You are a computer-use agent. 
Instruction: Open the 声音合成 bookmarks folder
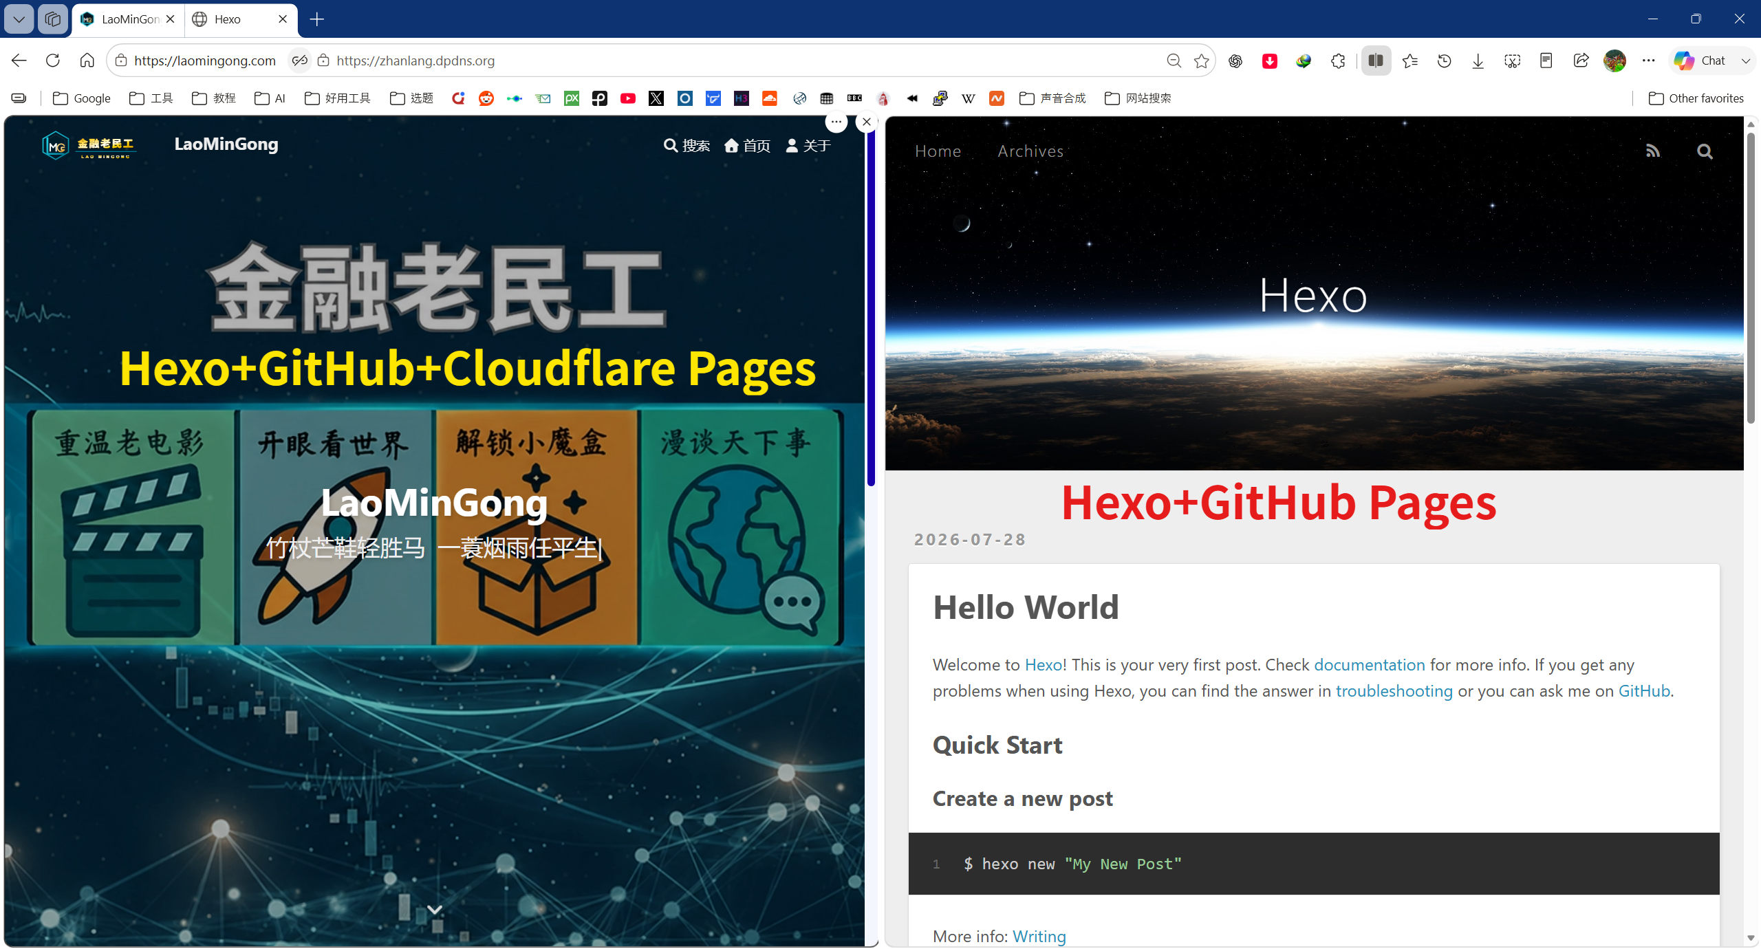point(1052,98)
